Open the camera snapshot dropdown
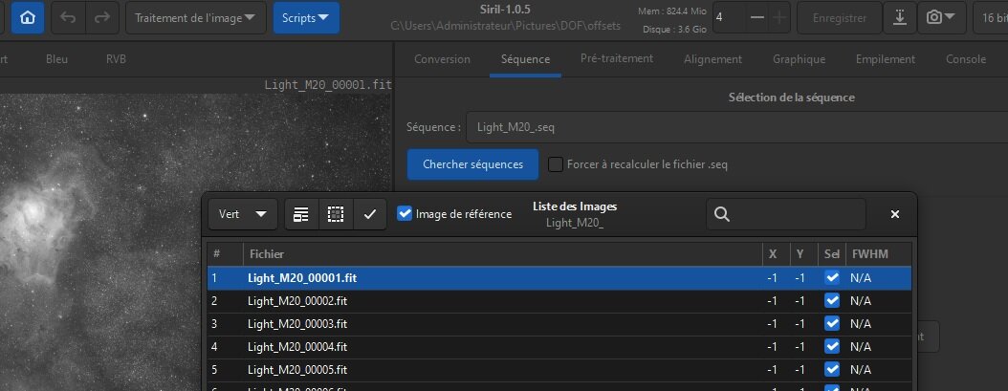The image size is (1008, 391). [941, 18]
